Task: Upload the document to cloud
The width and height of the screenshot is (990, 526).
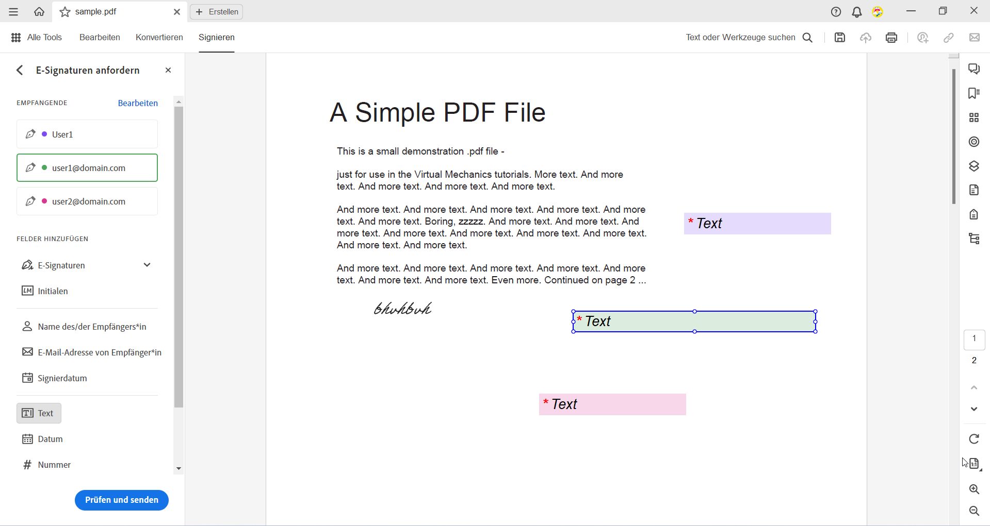Action: coord(866,38)
